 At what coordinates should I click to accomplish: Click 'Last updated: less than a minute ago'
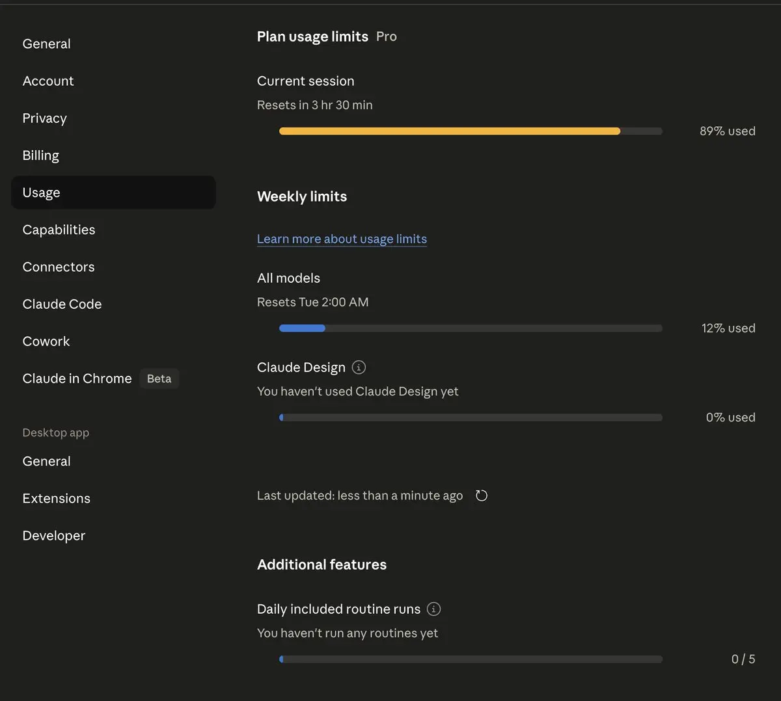pyautogui.click(x=360, y=496)
